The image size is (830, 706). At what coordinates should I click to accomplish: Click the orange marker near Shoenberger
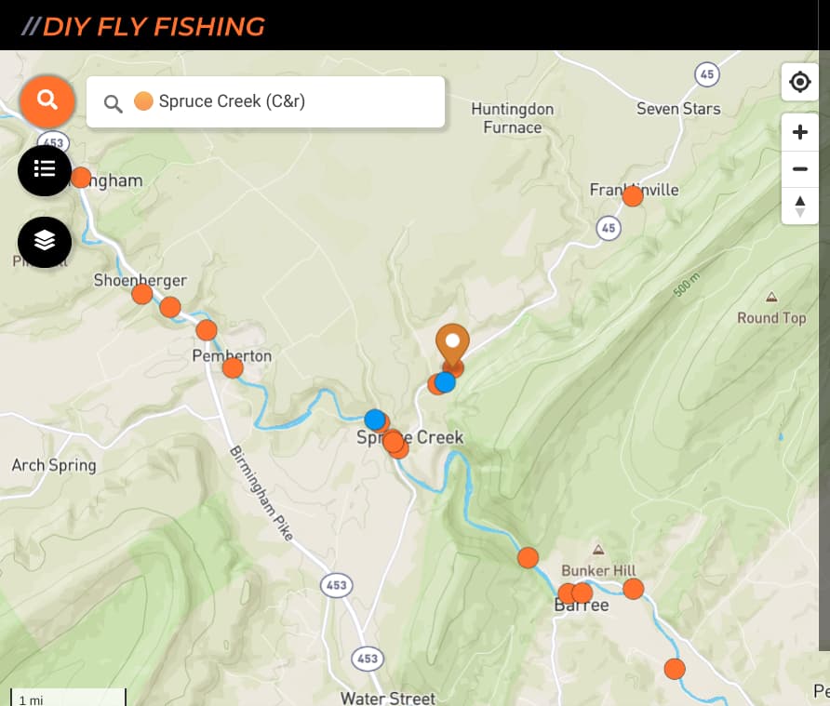tap(141, 293)
